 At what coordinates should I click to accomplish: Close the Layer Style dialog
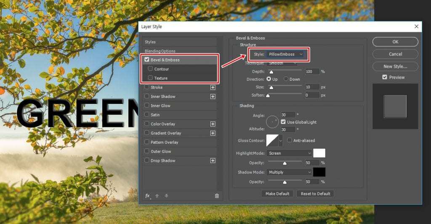tap(416, 26)
